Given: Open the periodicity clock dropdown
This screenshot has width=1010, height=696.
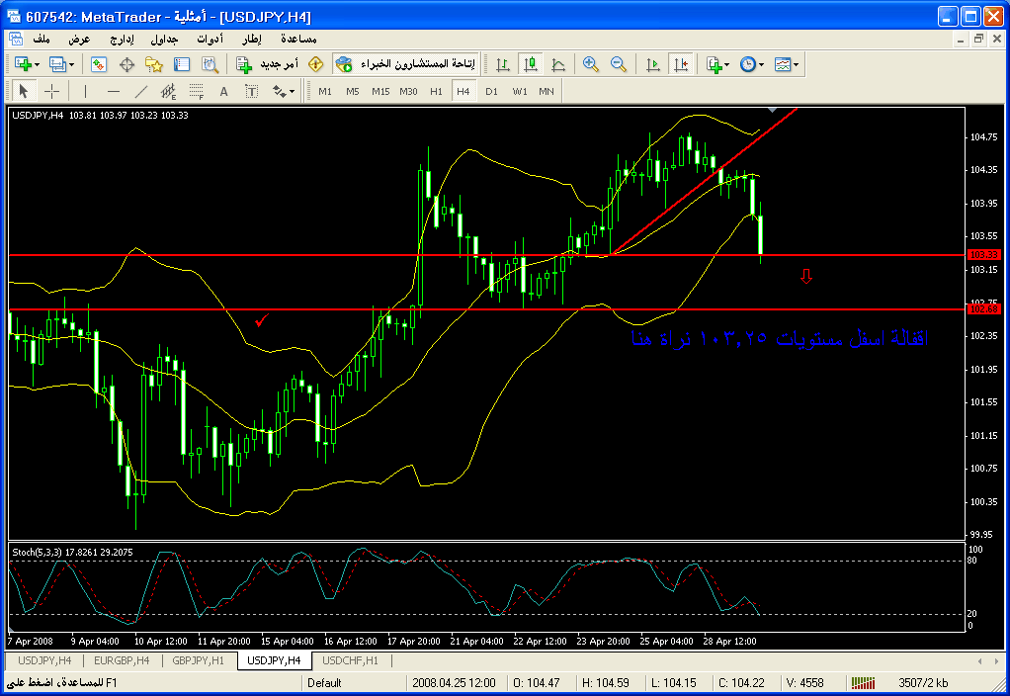Looking at the screenshot, I should [x=762, y=64].
